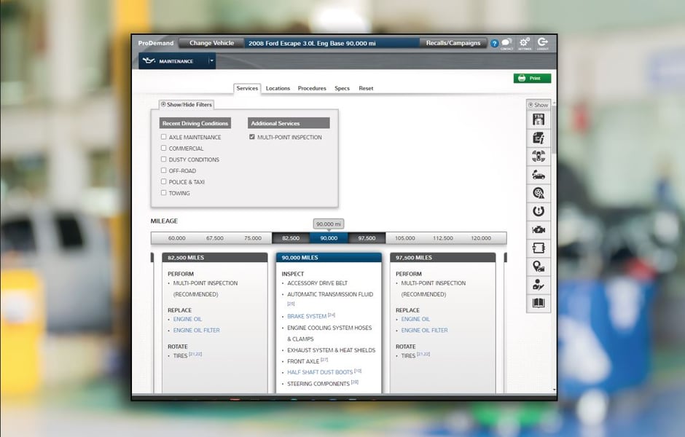Click the car icon in right sidebar
Viewport: 685px width, 437px height.
(x=539, y=175)
